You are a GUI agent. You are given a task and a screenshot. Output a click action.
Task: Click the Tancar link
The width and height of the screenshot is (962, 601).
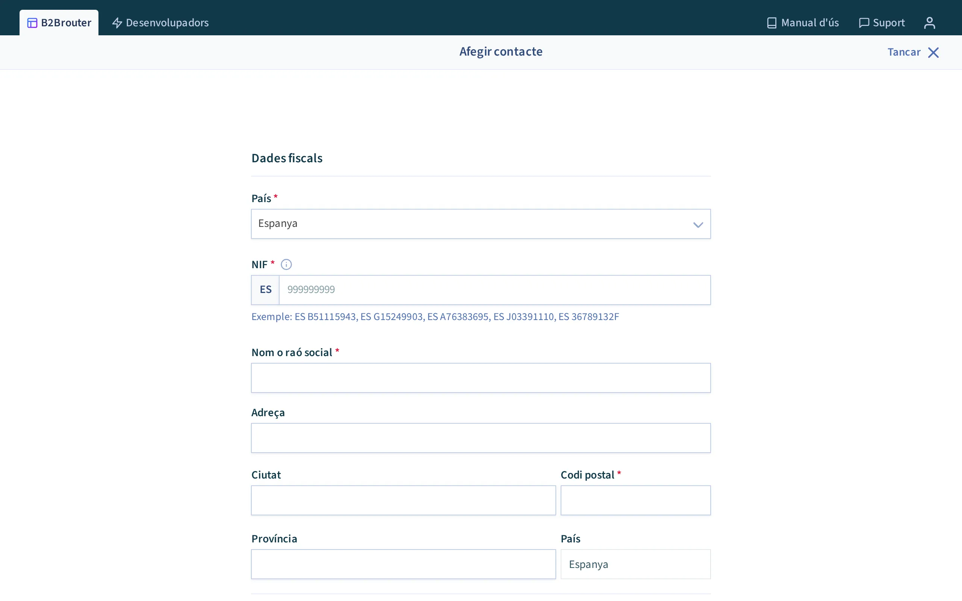[904, 52]
